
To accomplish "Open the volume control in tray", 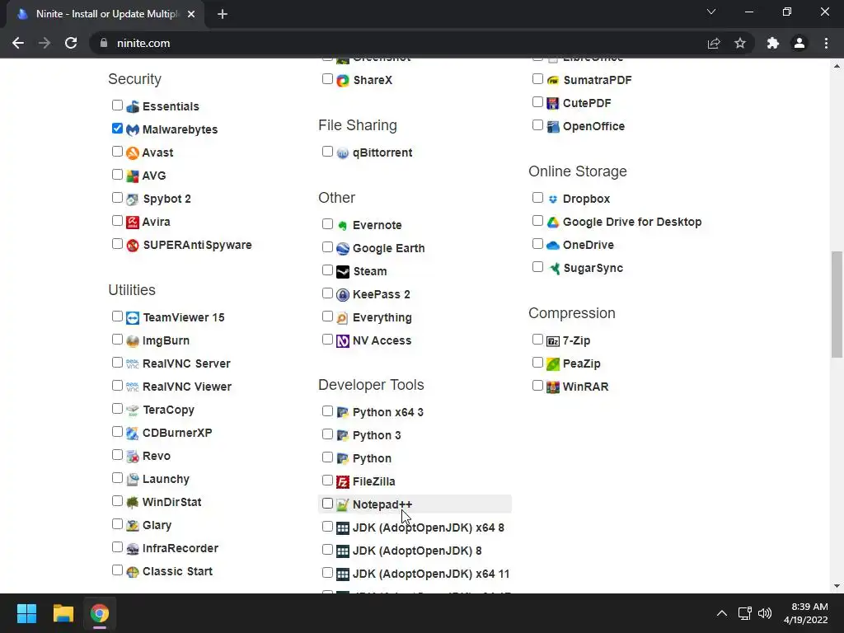I will tap(764, 613).
